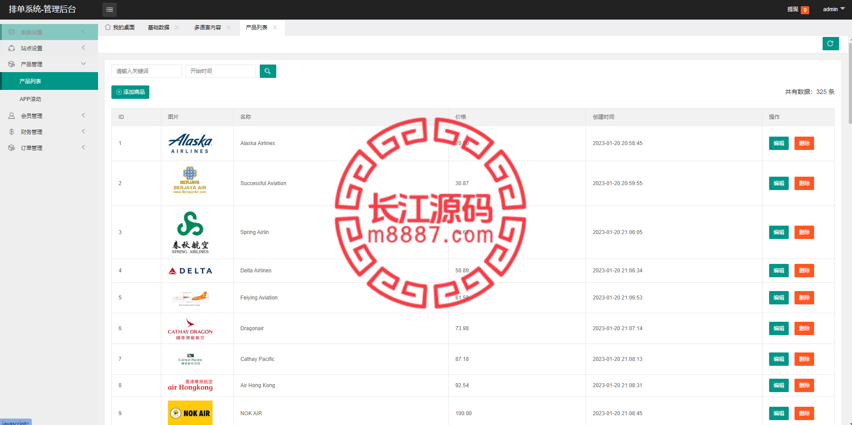
Task: Open the Delta logo image
Action: (190, 271)
